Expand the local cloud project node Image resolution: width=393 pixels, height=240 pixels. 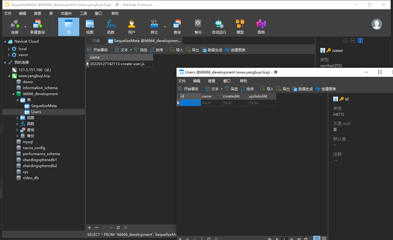point(9,49)
